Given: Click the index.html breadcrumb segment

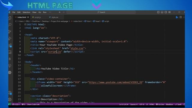Looking at the screenshot, I should click(x=76, y=21).
